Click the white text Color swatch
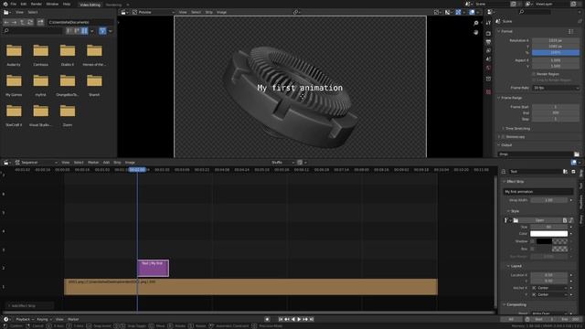Screen dimensions: 585x329 [x=548, y=234]
